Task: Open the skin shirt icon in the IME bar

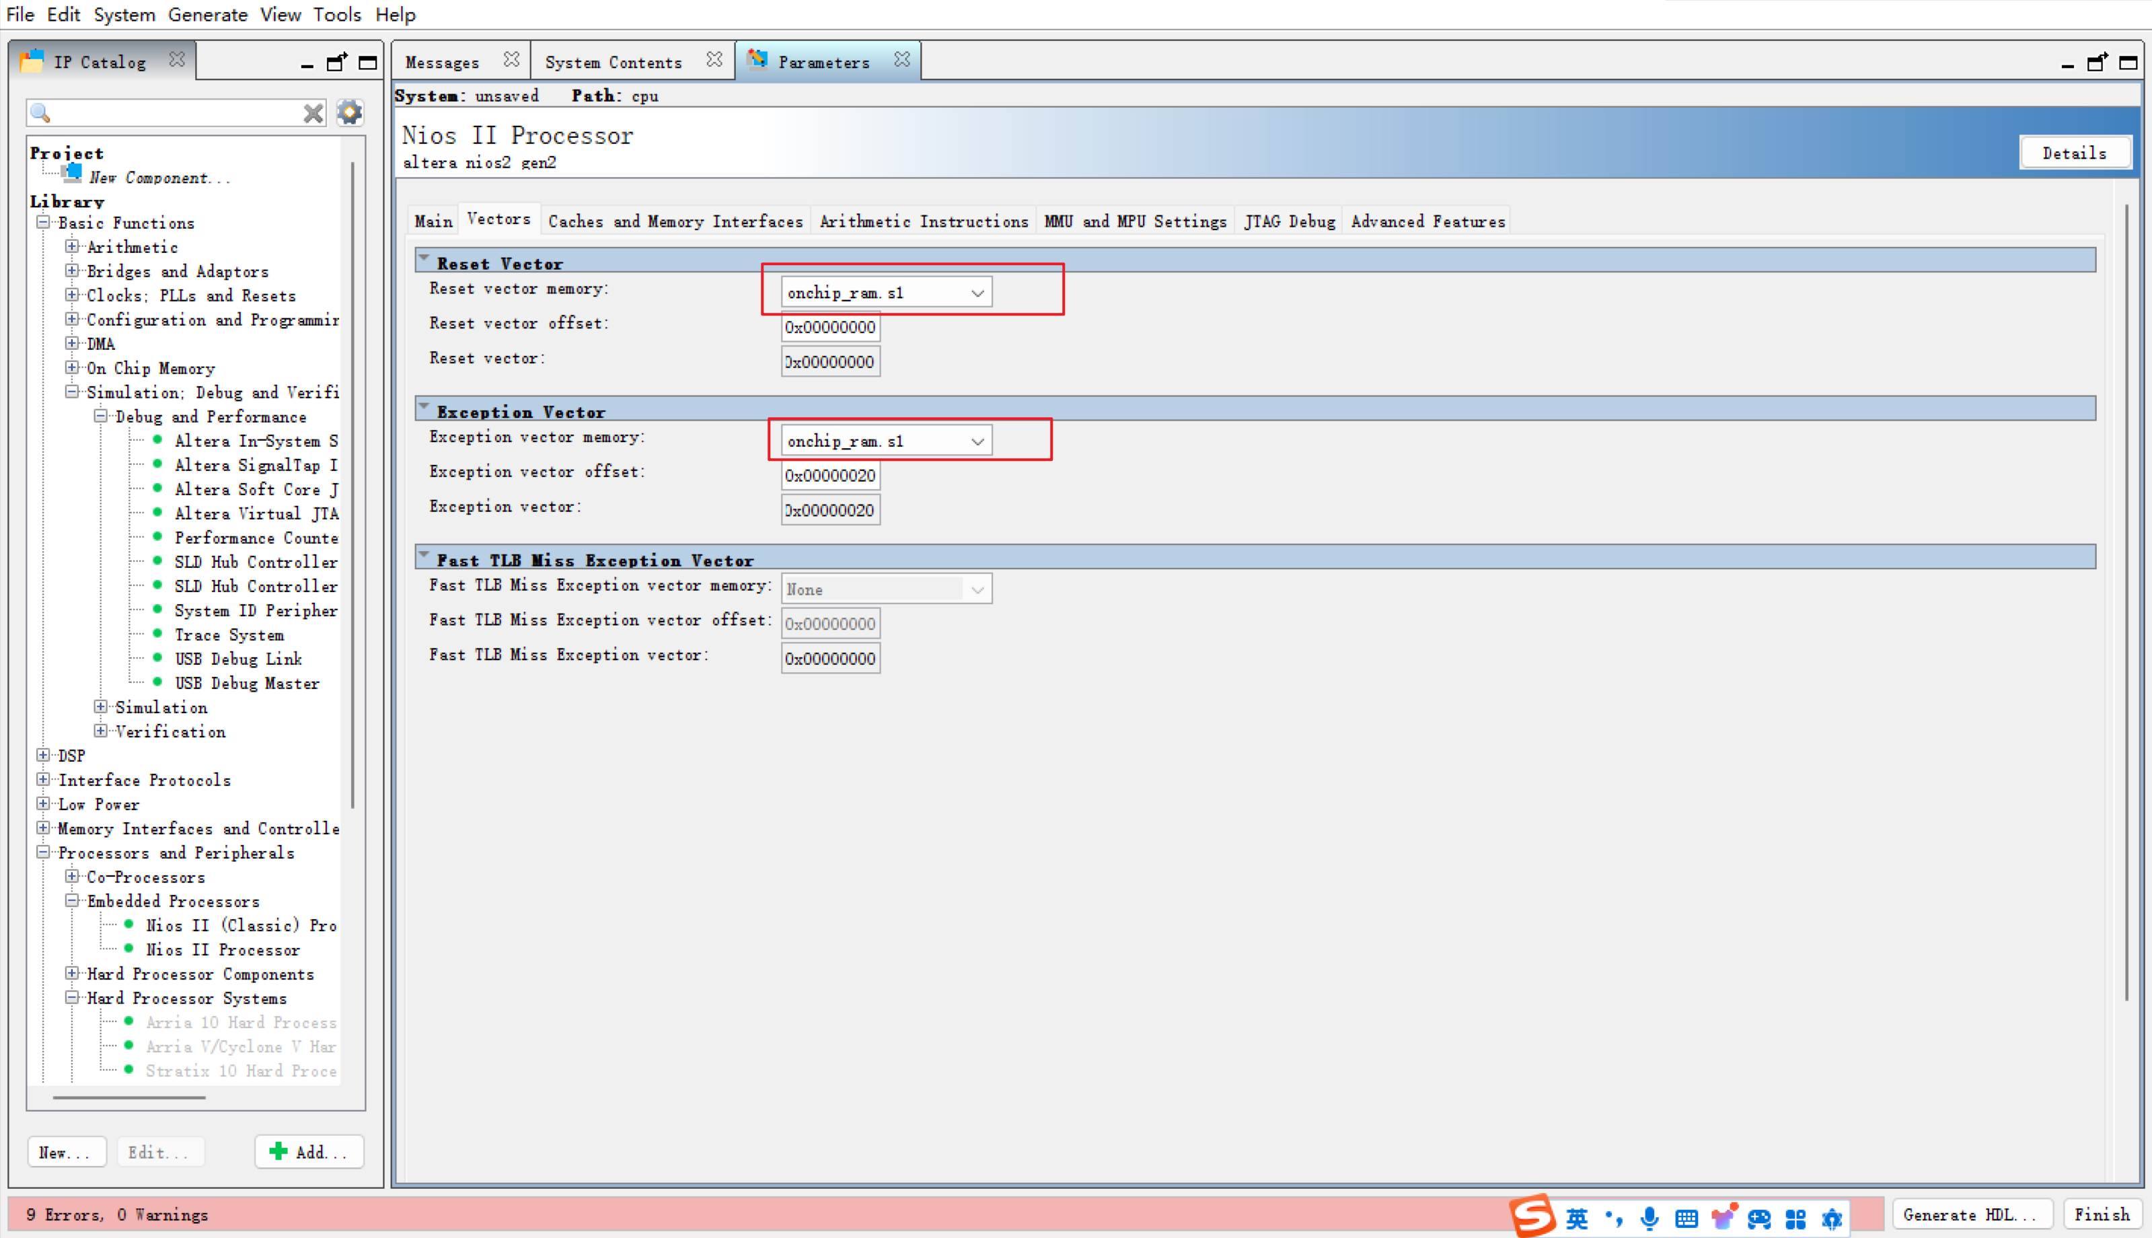Action: [x=1723, y=1216]
